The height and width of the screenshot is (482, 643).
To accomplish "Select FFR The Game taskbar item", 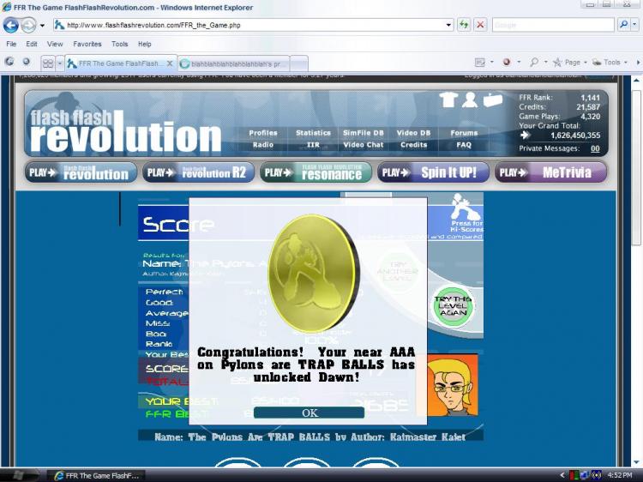I will 96,476.
